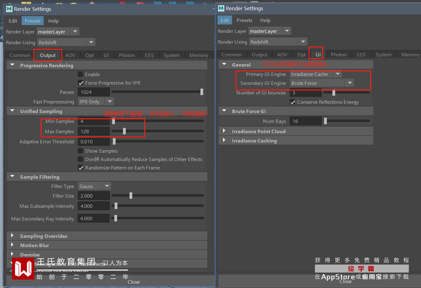Select the Output tab in left window
The height and width of the screenshot is (288, 421).
click(48, 55)
